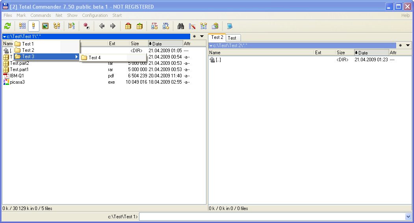Expand the Test 3 submenu arrow
This screenshot has width=414, height=223.
[76, 57]
